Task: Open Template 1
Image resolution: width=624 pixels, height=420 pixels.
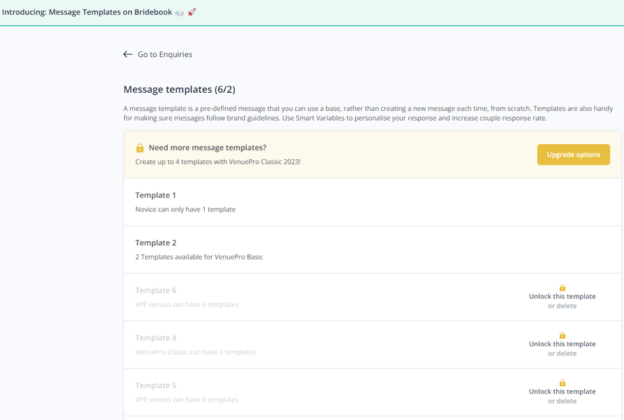Action: click(155, 195)
